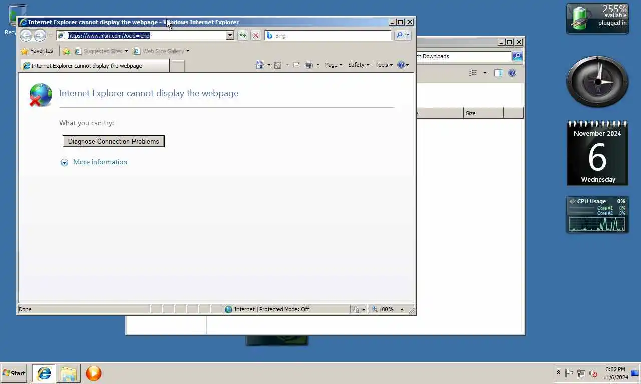Click the CPU Usage gadget graph
This screenshot has width=641, height=384.
pos(597,224)
